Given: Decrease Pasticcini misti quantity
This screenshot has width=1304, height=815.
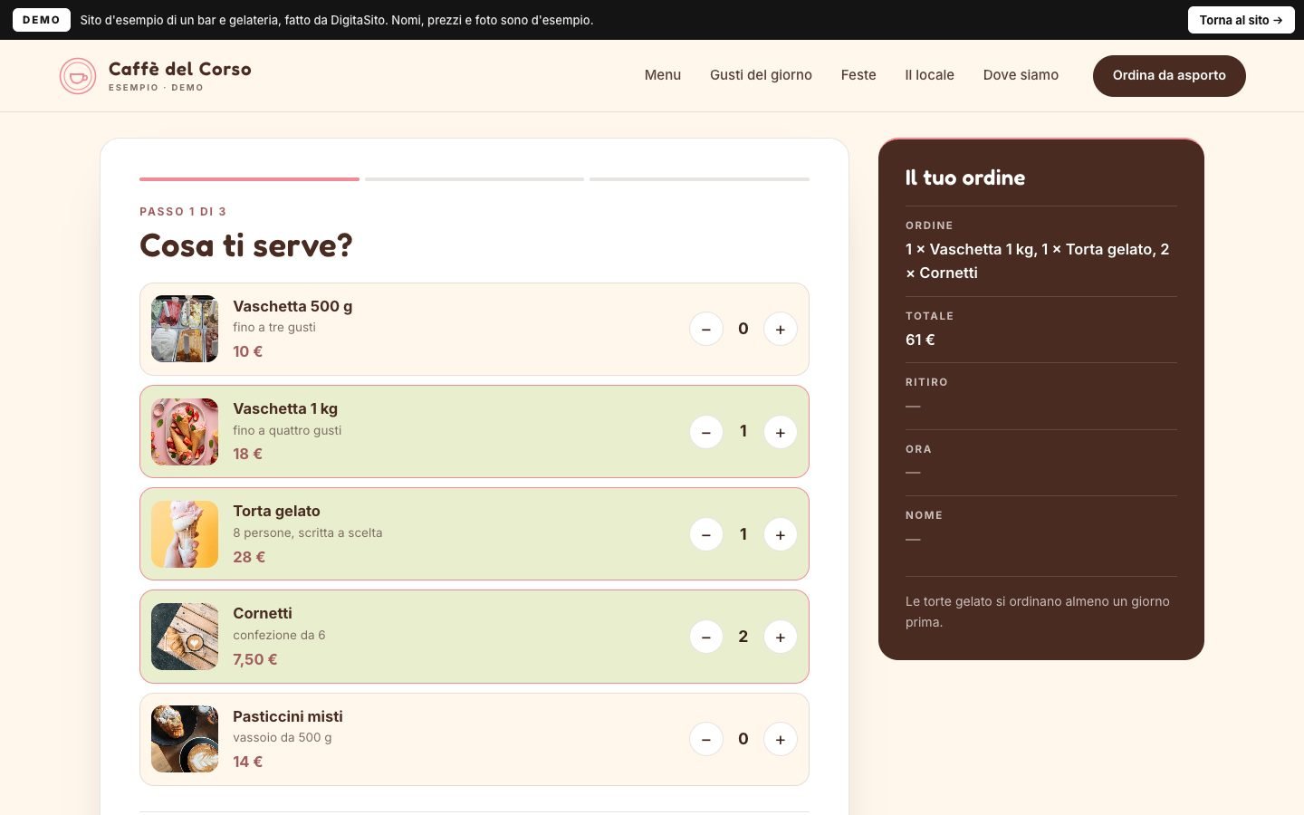Looking at the screenshot, I should 706,739.
